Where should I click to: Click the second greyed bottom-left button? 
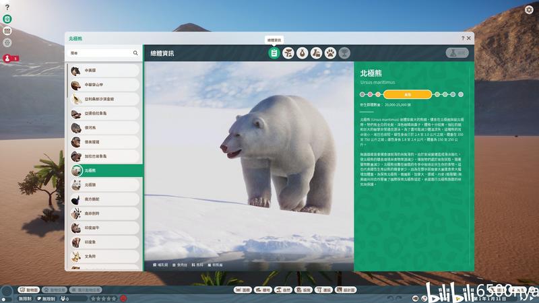[x=55, y=290]
